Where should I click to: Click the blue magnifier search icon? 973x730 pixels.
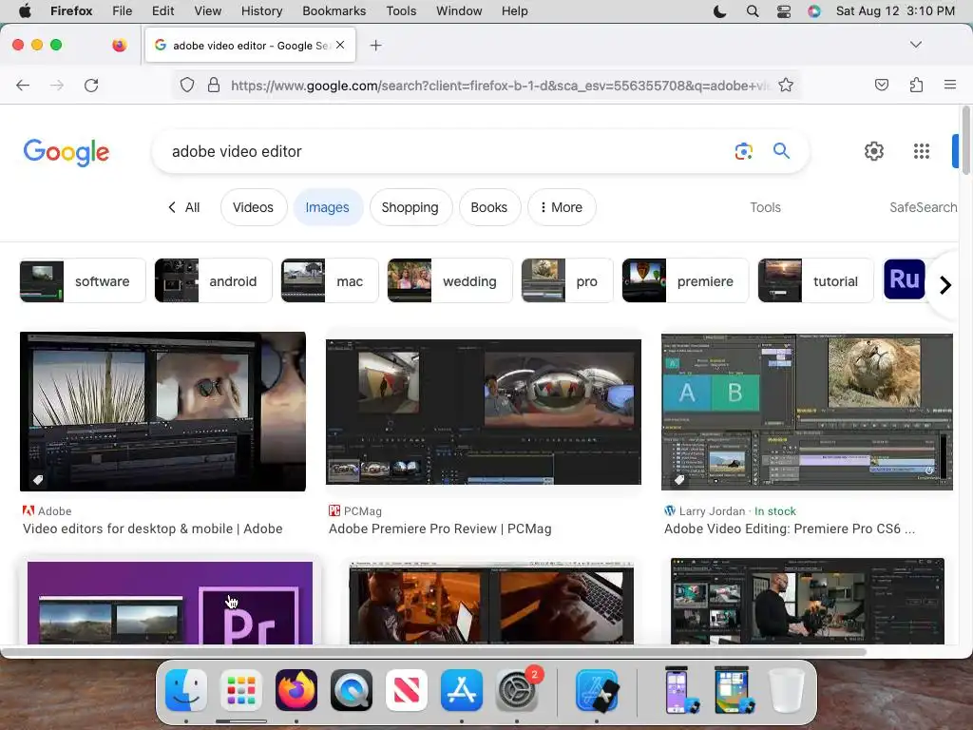[x=781, y=151]
